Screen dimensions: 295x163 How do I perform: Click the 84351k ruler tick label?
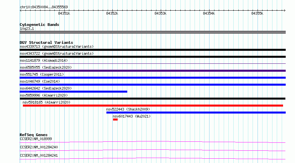pyautogui.click(x=64, y=13)
